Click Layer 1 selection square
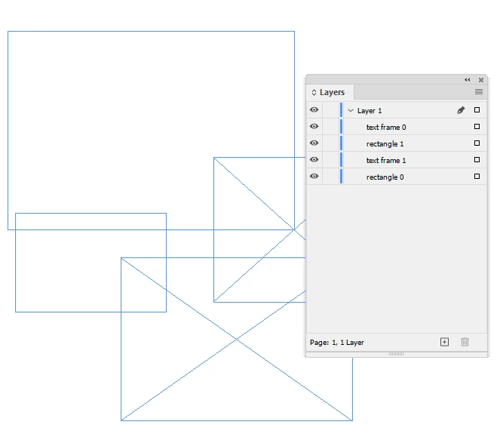The image size is (503, 434). [x=477, y=110]
